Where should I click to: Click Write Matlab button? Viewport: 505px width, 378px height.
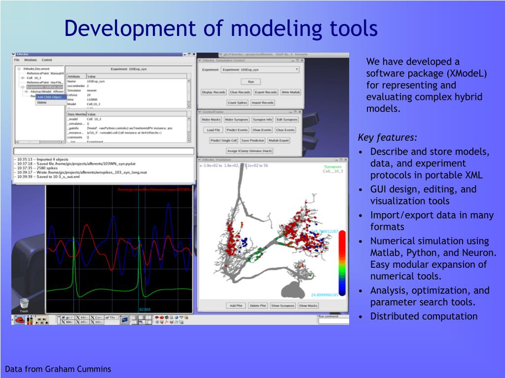click(290, 92)
